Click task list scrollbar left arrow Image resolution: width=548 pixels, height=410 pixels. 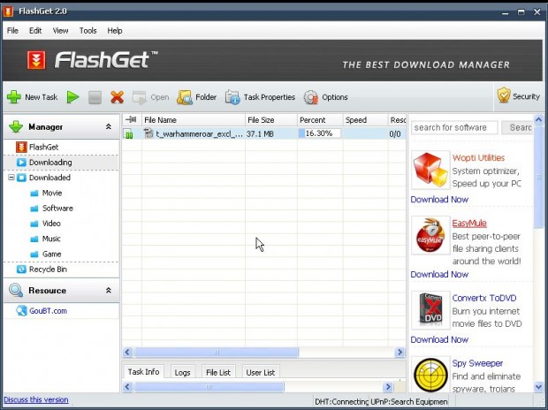point(127,352)
